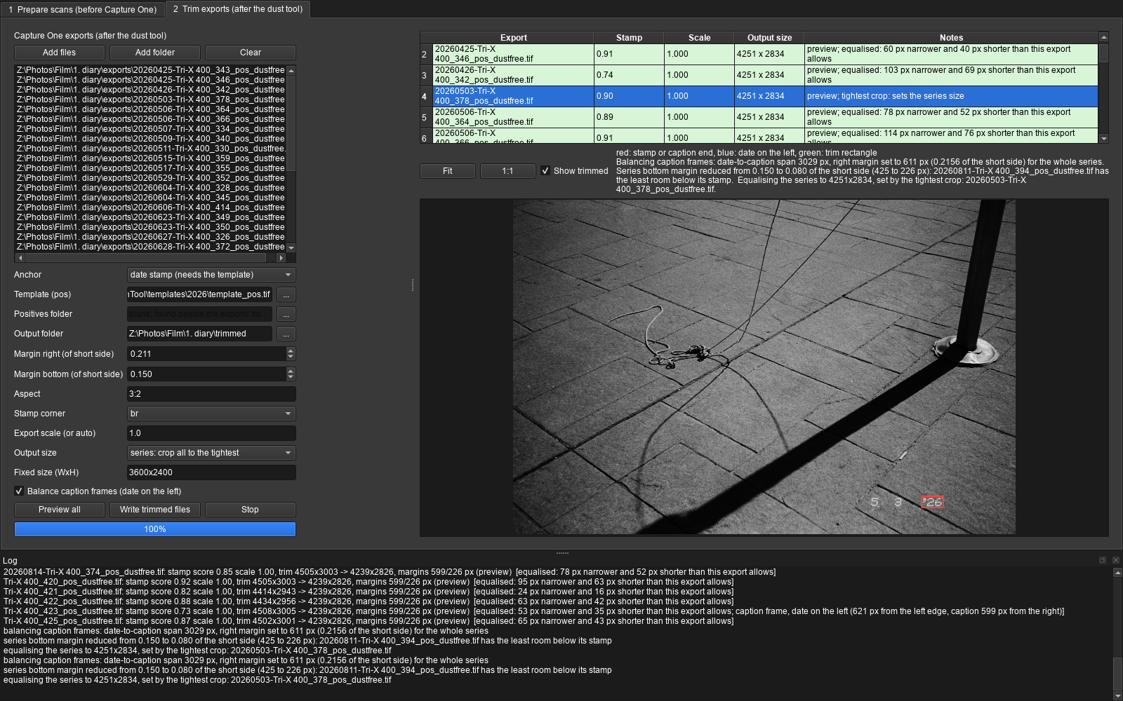This screenshot has width=1123, height=701.
Task: Increase Margin bottom value with up arrow
Action: point(291,371)
